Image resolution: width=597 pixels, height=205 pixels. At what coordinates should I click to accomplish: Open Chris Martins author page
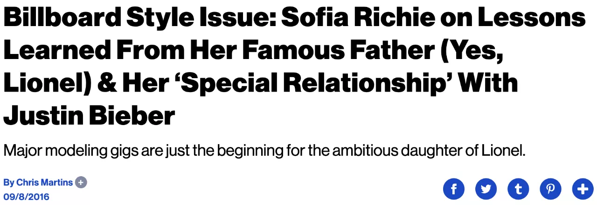click(45, 182)
